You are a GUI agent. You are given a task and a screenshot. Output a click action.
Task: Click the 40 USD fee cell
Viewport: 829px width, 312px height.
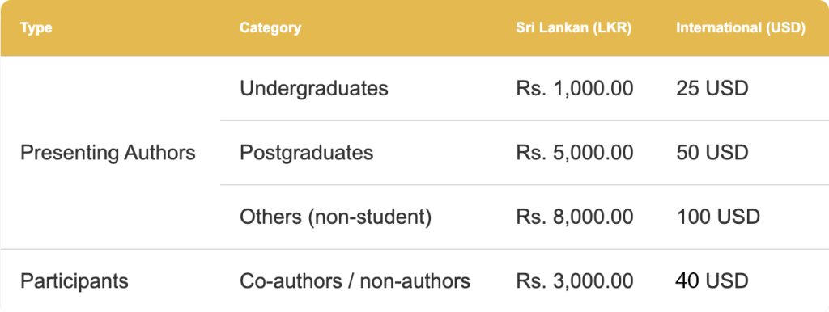[712, 280]
